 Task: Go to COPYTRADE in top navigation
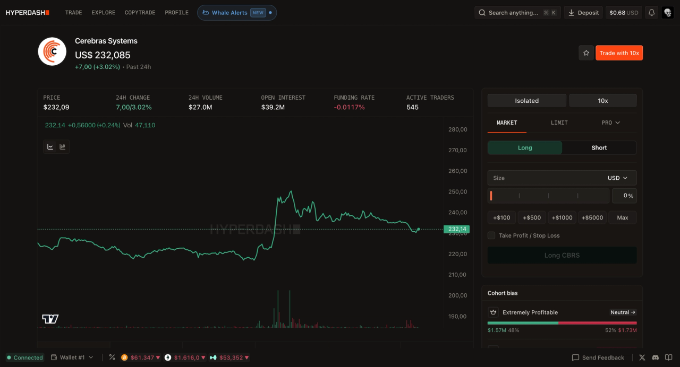pos(140,13)
